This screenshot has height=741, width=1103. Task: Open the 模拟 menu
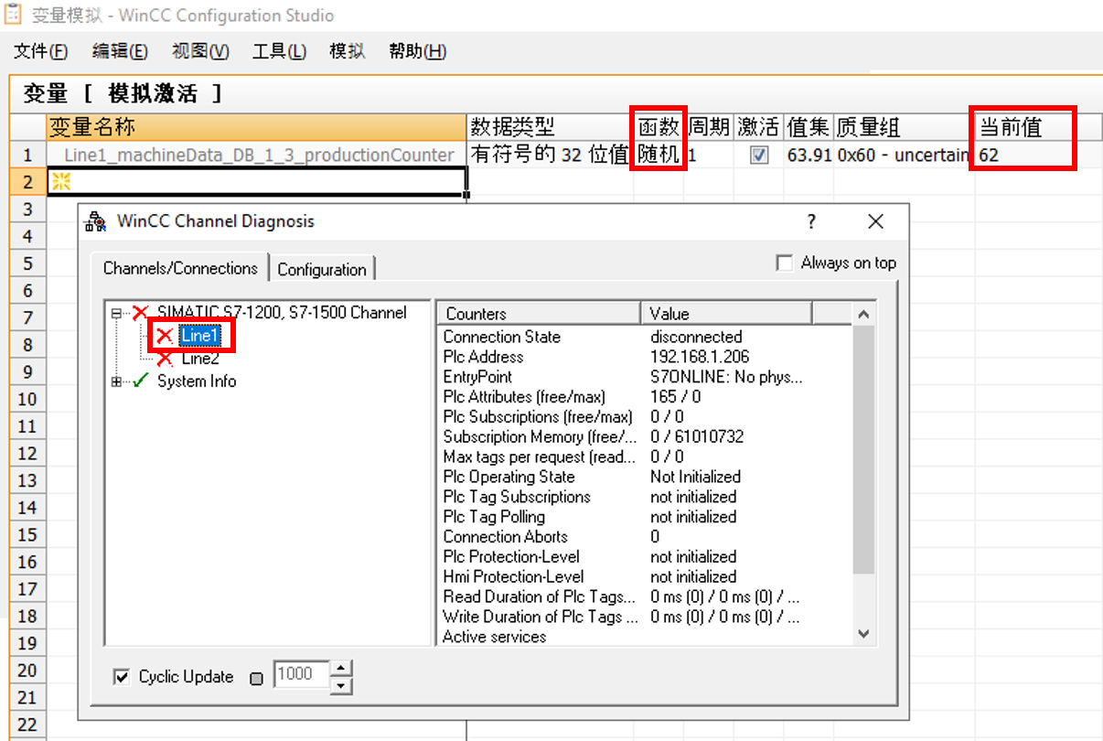pyautogui.click(x=348, y=51)
